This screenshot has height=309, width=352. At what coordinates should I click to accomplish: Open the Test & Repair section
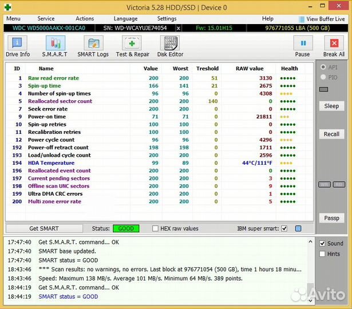(132, 46)
